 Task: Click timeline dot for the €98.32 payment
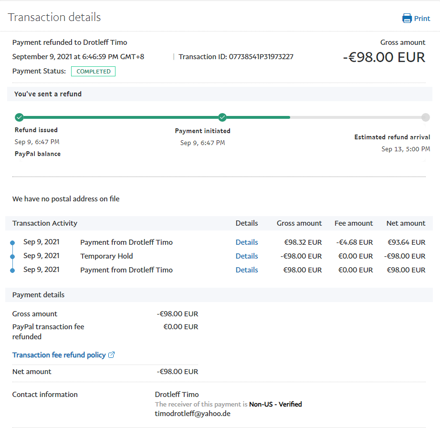[13, 243]
